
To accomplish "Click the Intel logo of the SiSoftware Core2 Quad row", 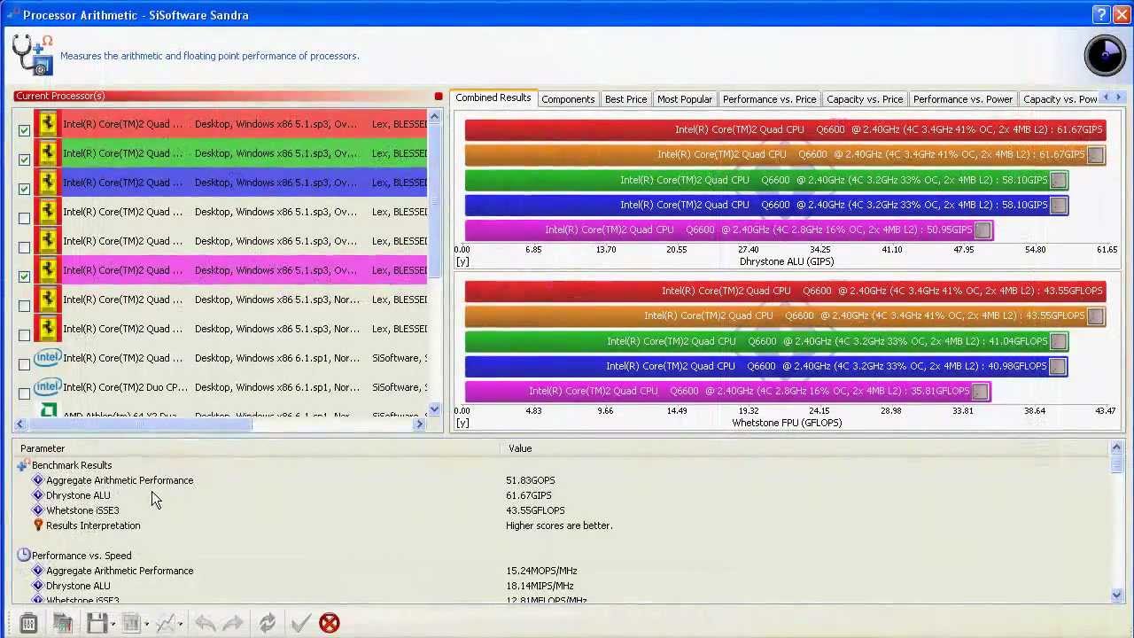I will pyautogui.click(x=48, y=358).
